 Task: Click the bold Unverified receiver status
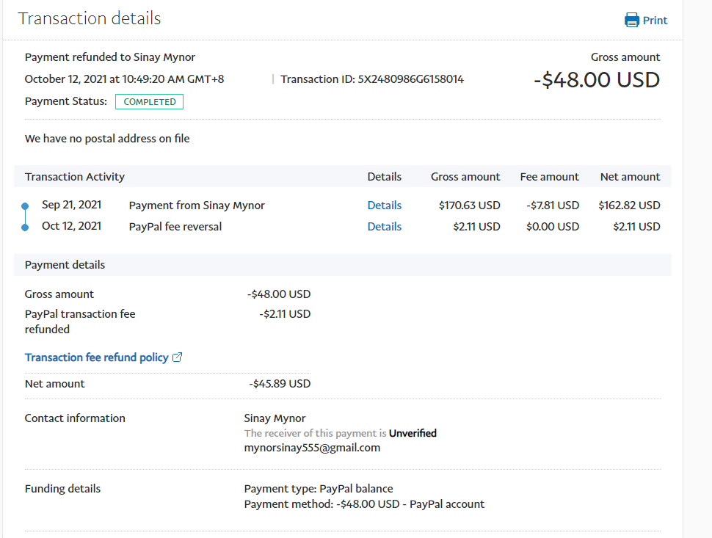413,434
